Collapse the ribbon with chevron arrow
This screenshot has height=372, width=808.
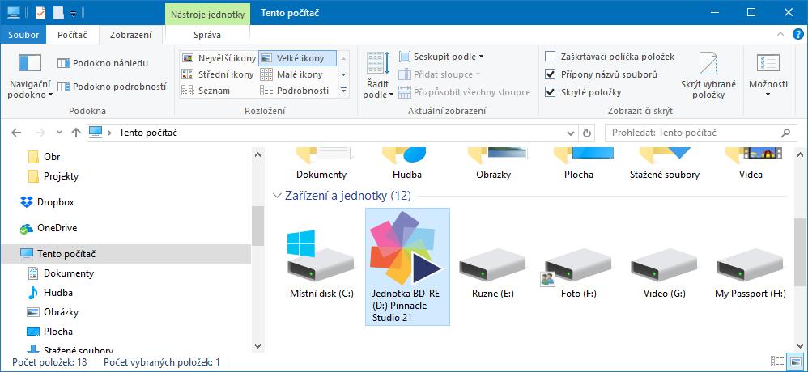click(780, 35)
